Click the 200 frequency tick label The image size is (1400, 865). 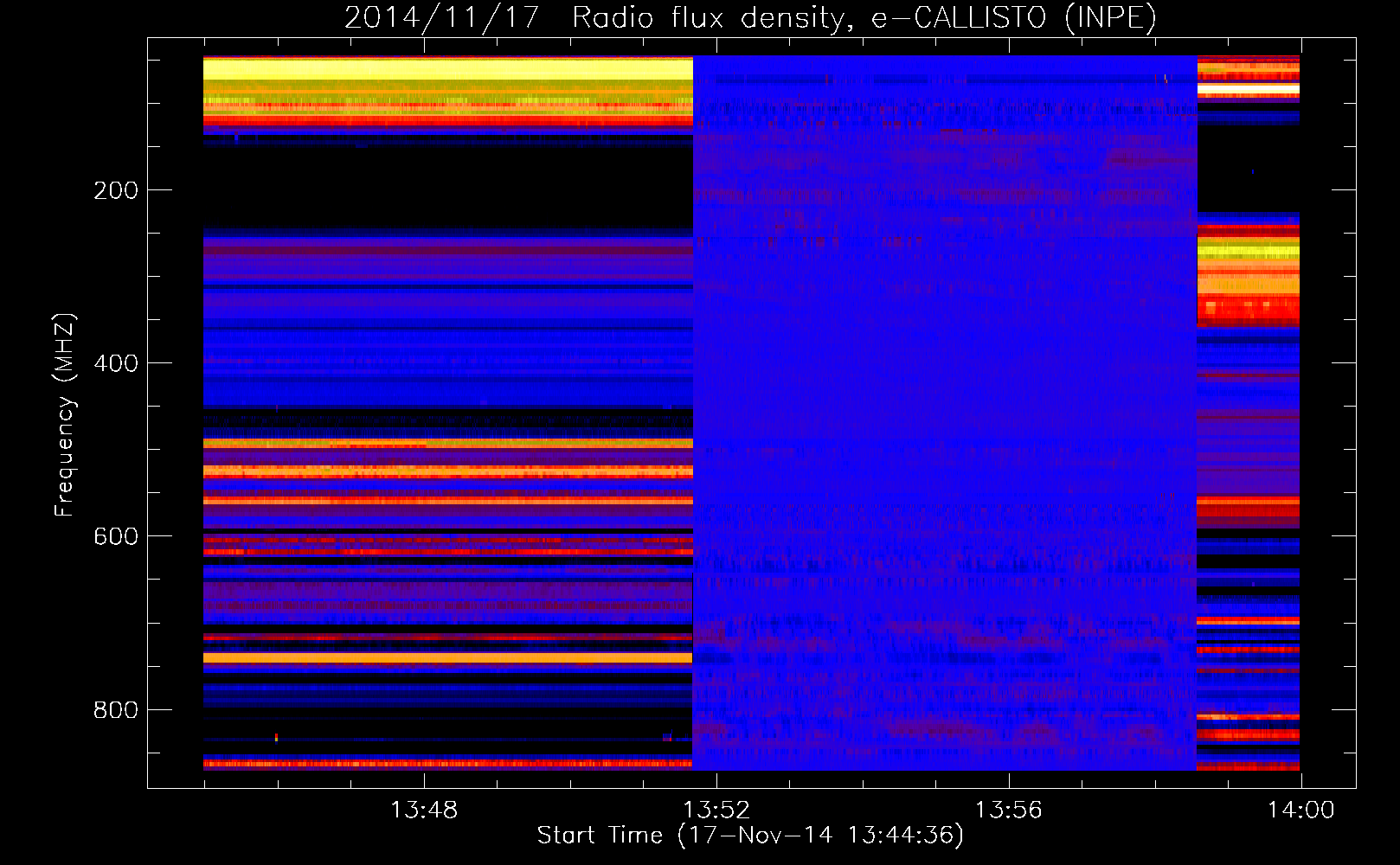(x=116, y=190)
